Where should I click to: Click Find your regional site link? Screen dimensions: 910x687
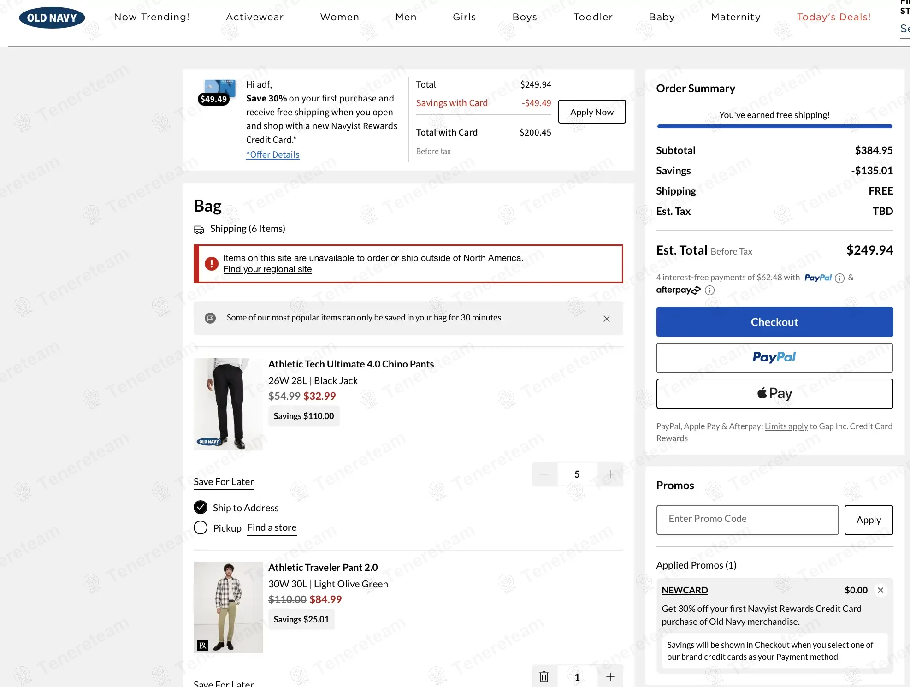click(x=267, y=269)
